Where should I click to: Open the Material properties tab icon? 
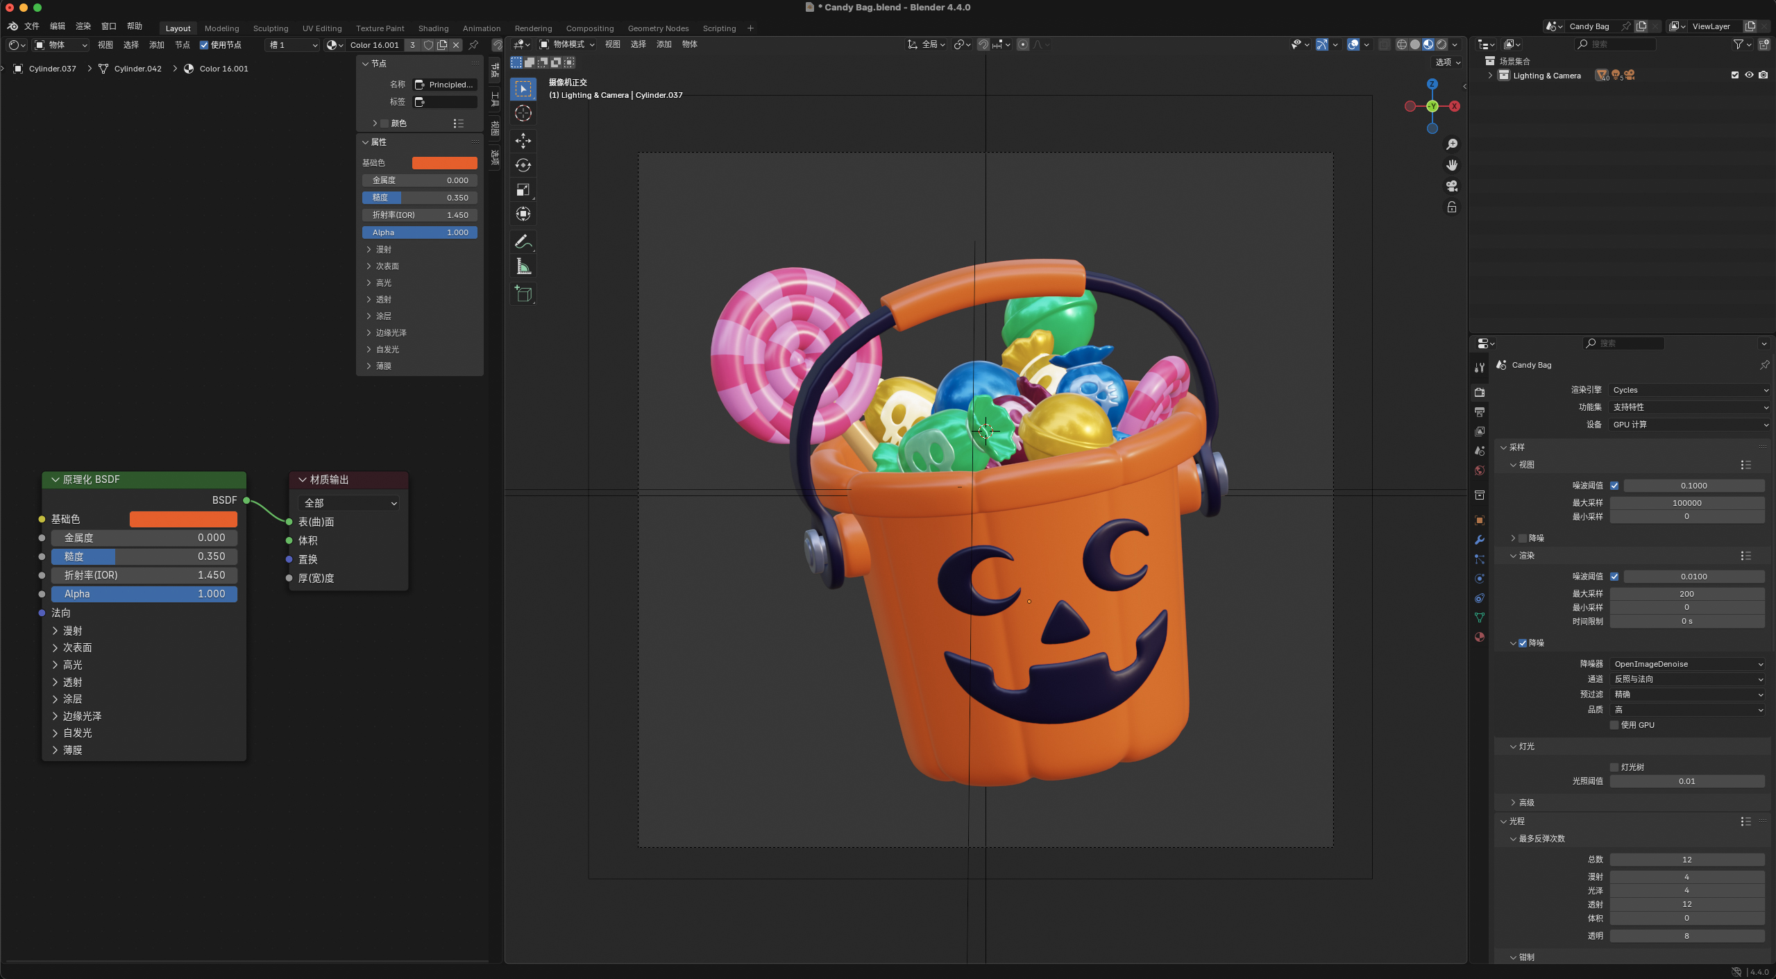tap(1480, 637)
